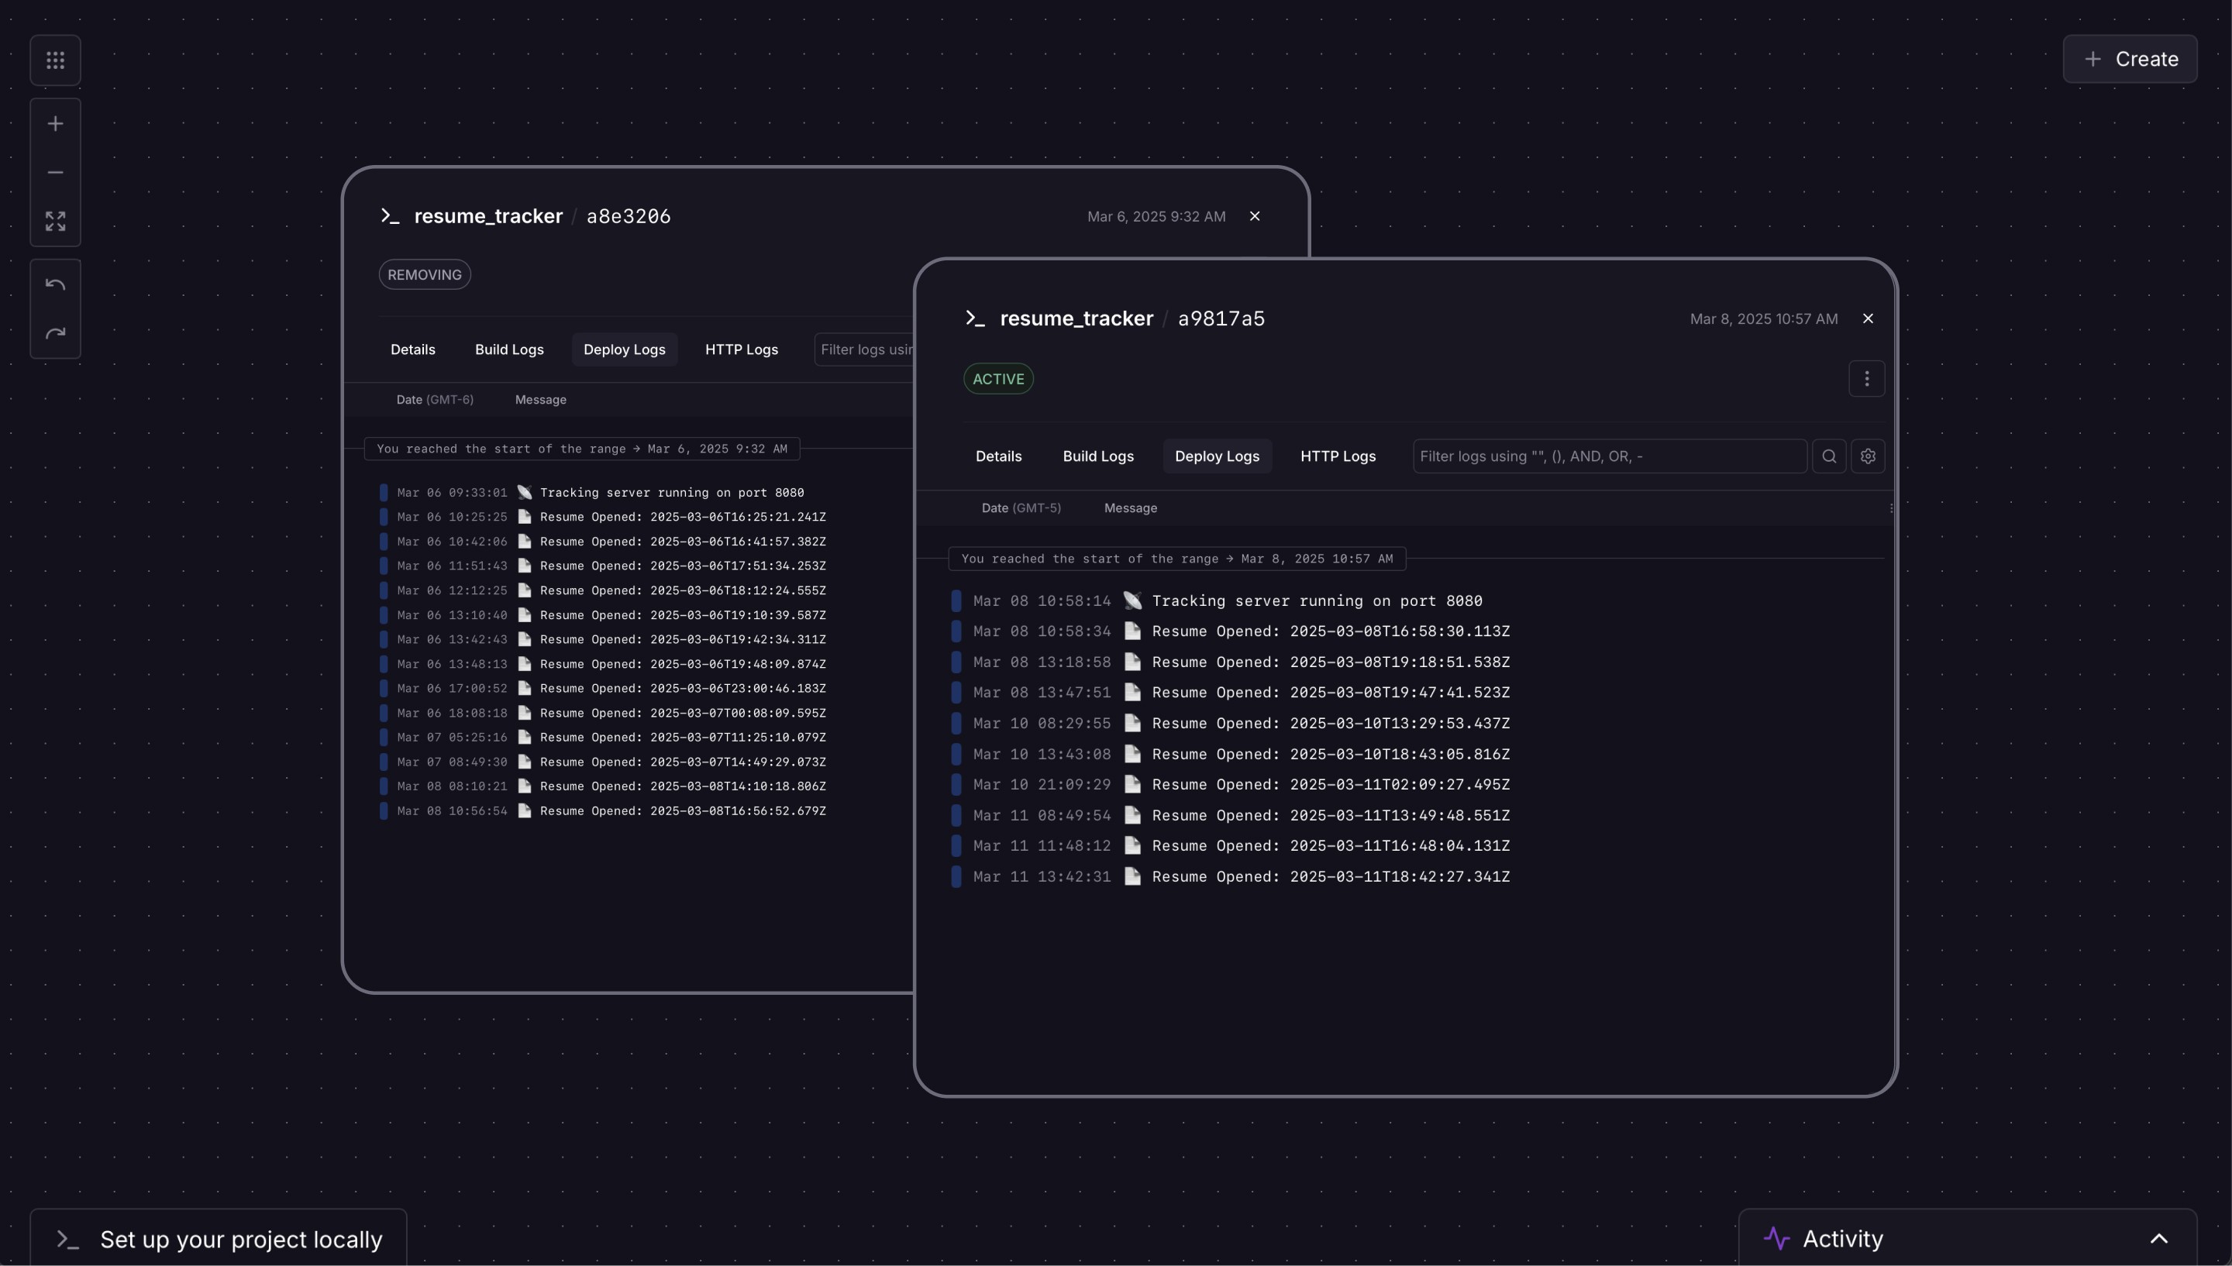Open the grid apps menu icon
2232x1266 pixels.
click(56, 60)
